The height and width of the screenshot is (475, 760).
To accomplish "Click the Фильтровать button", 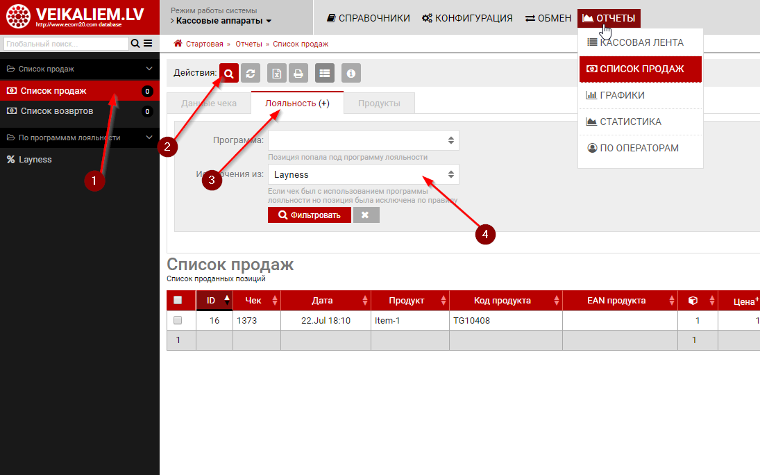I will [309, 215].
